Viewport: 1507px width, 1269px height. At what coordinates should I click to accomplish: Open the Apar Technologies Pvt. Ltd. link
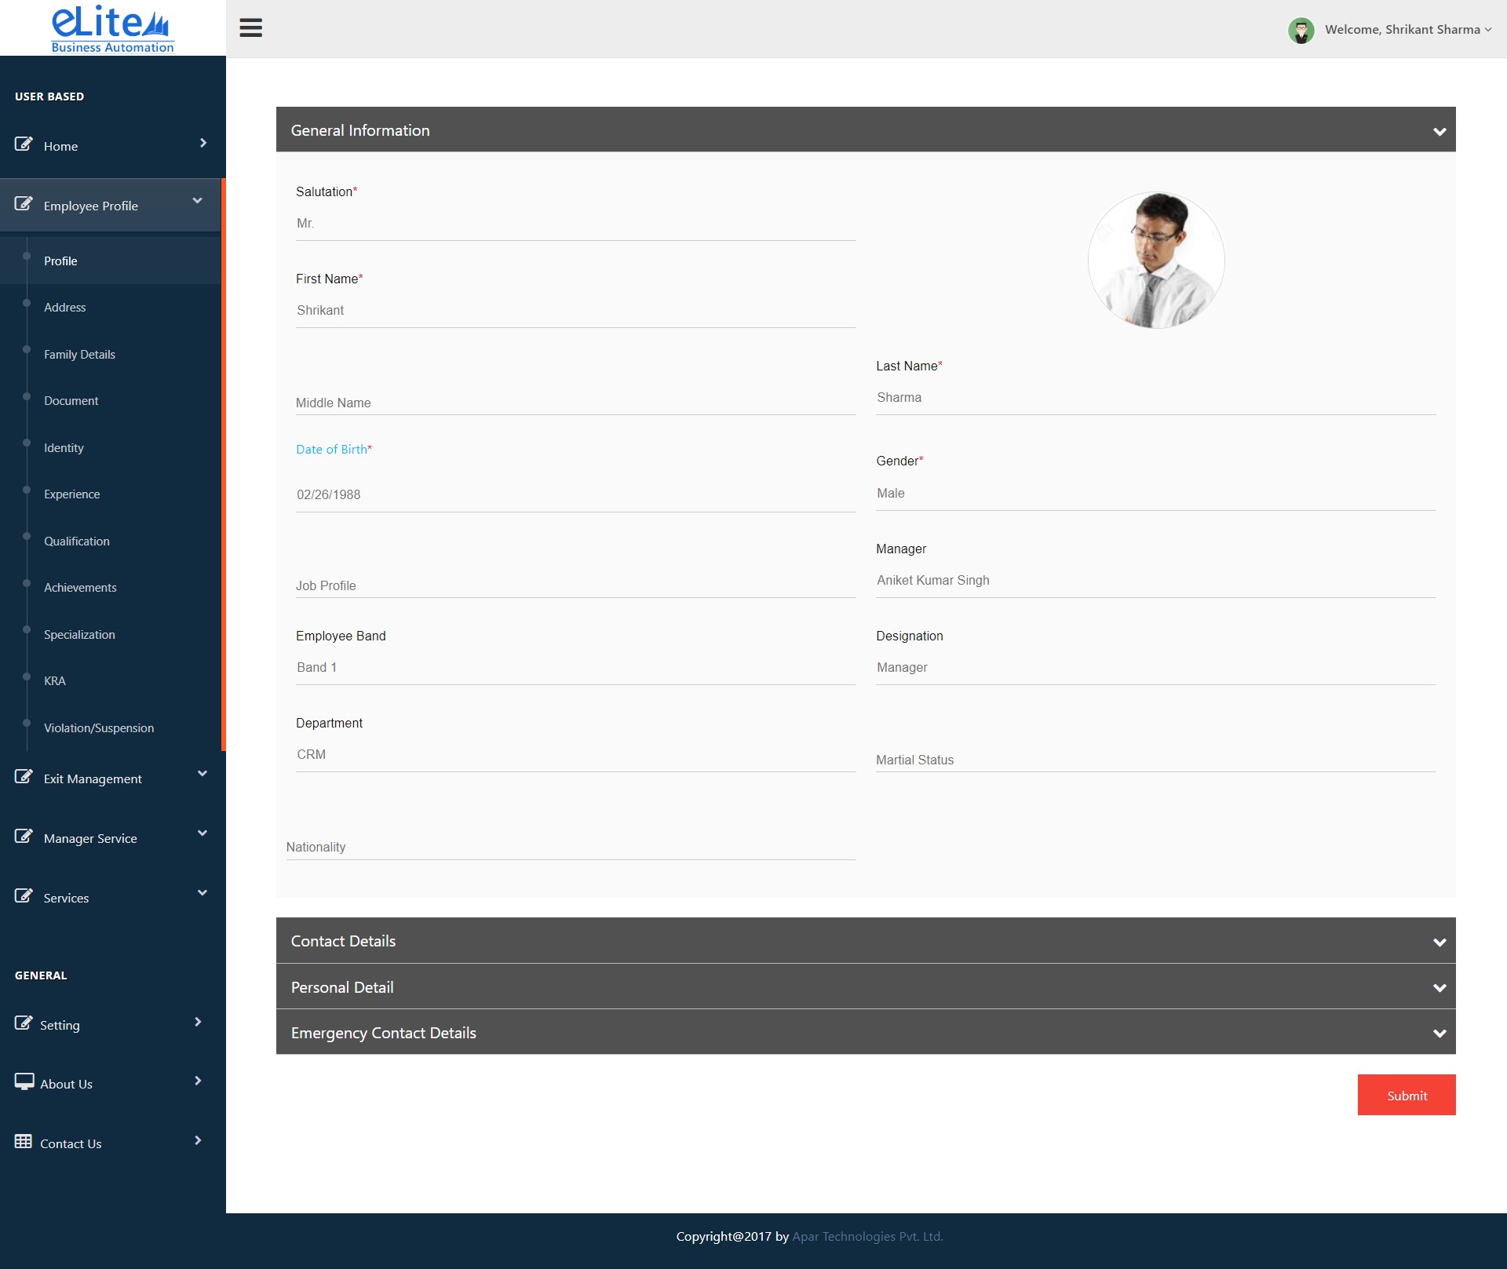coord(867,1236)
